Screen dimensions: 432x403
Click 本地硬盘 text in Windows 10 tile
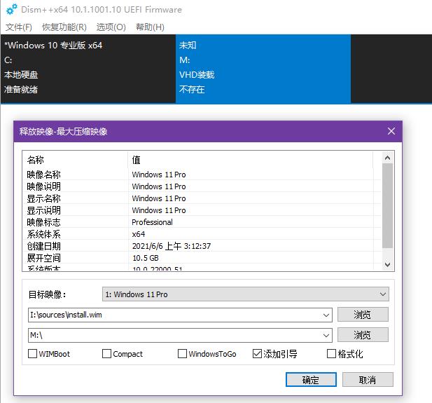[21, 74]
